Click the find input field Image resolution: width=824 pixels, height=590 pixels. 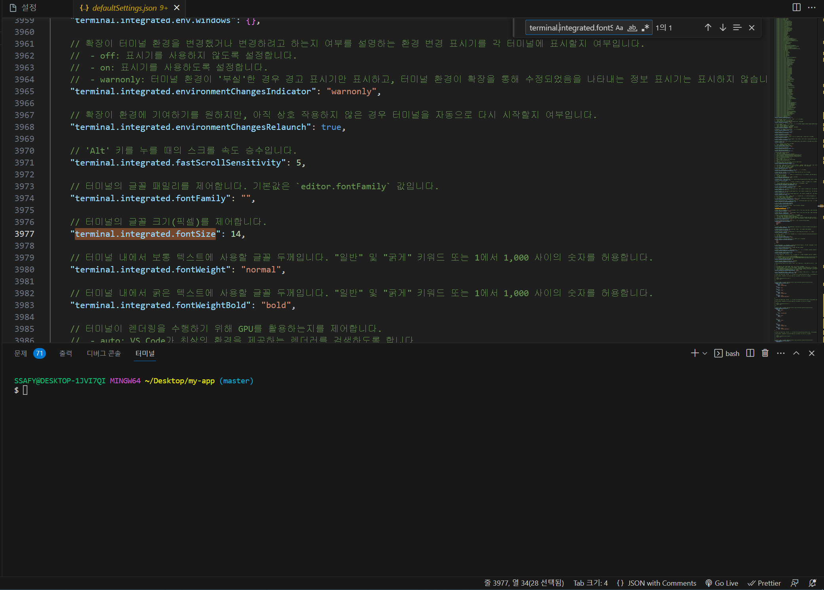click(x=570, y=28)
